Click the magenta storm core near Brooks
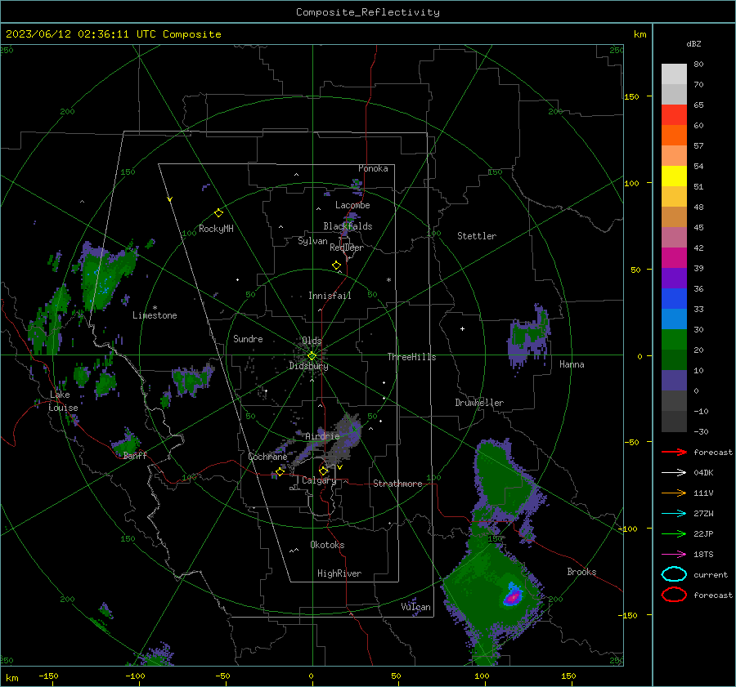Image resolution: width=736 pixels, height=687 pixels. click(513, 597)
